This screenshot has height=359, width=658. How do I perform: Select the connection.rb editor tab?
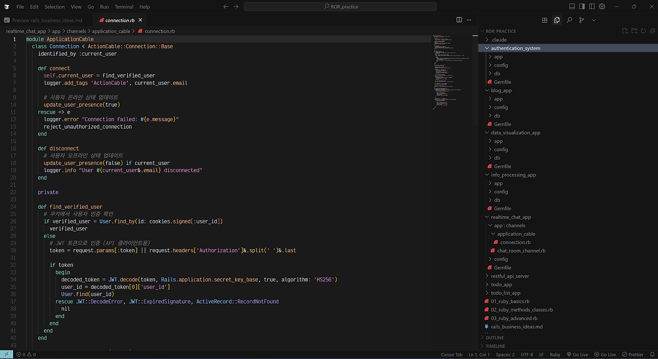coord(120,20)
